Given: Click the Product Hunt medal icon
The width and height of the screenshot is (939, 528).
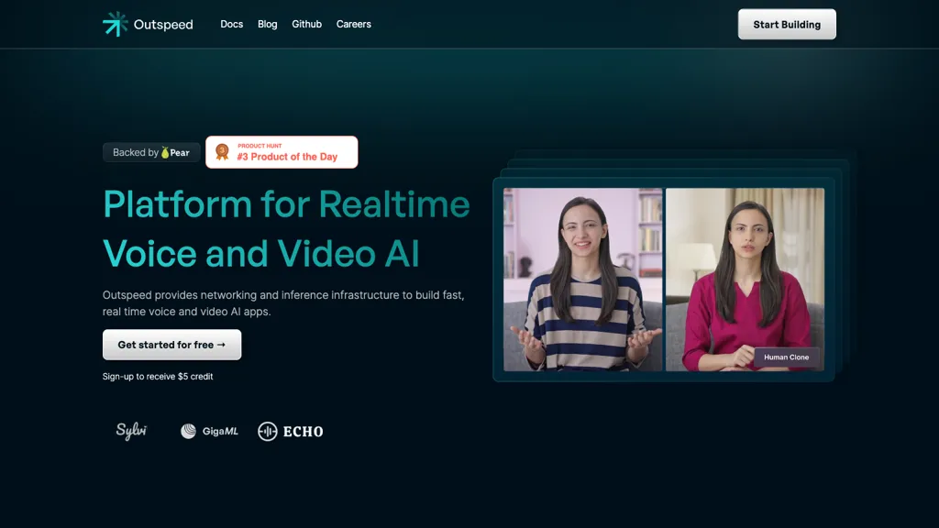Looking at the screenshot, I should (x=222, y=152).
